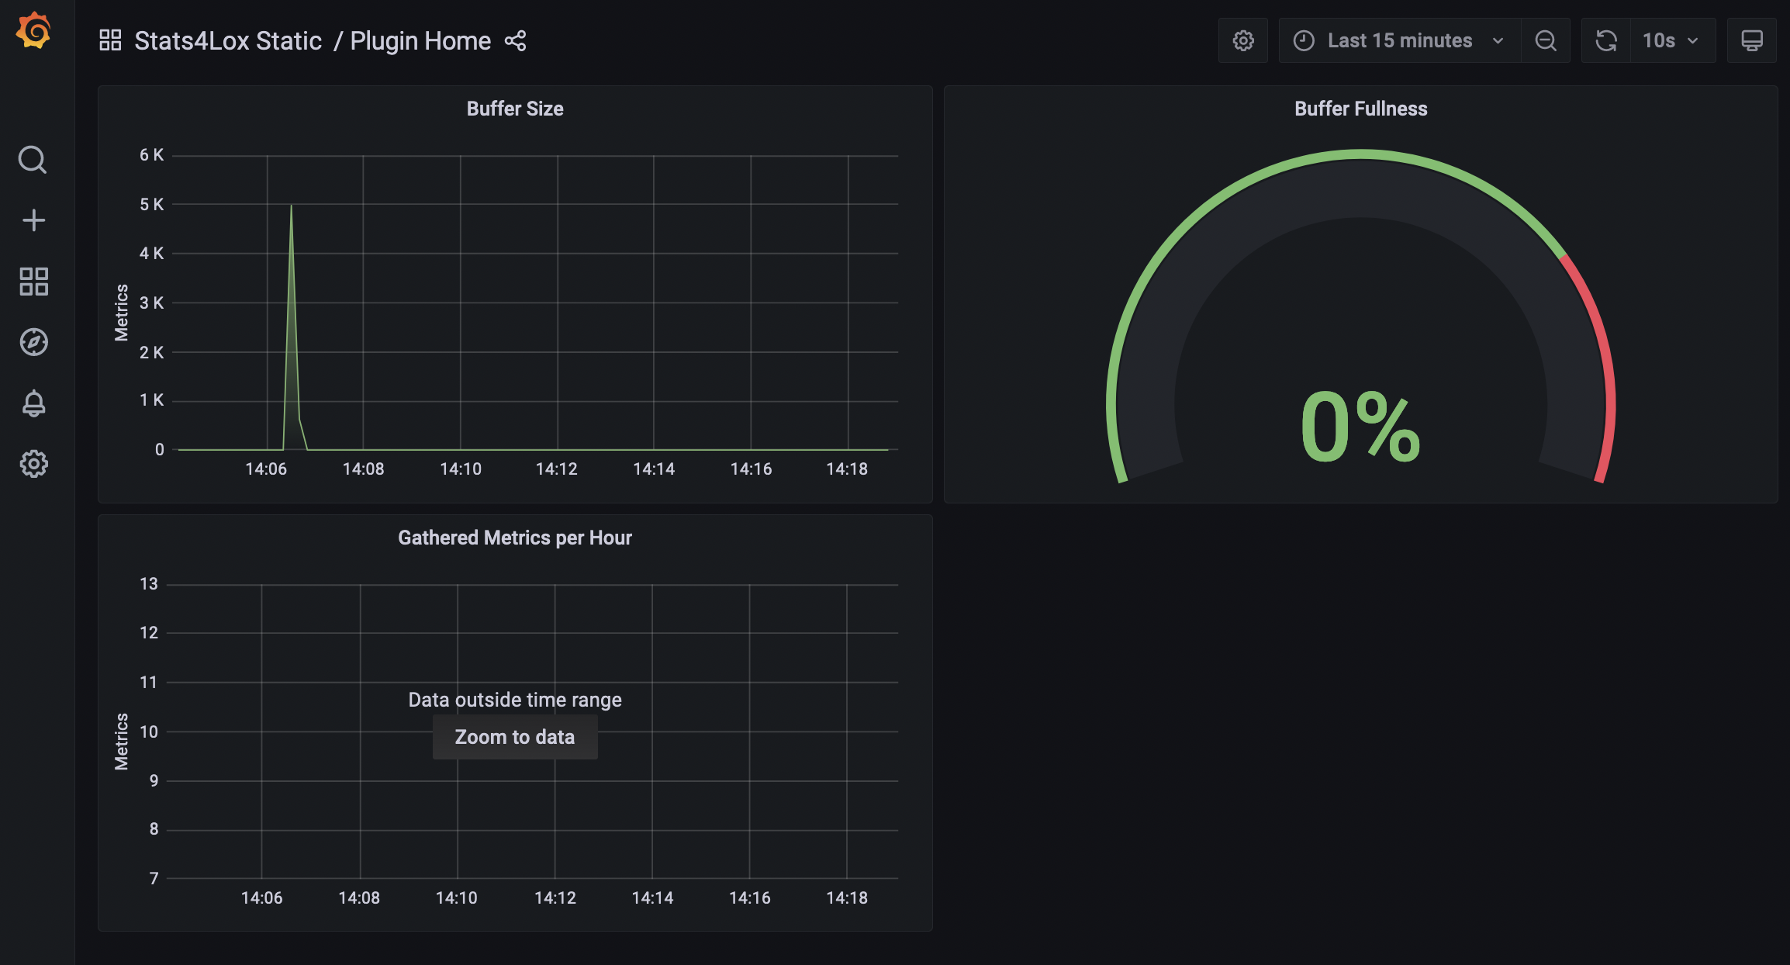
Task: Refresh the dashboard now
Action: 1605,41
